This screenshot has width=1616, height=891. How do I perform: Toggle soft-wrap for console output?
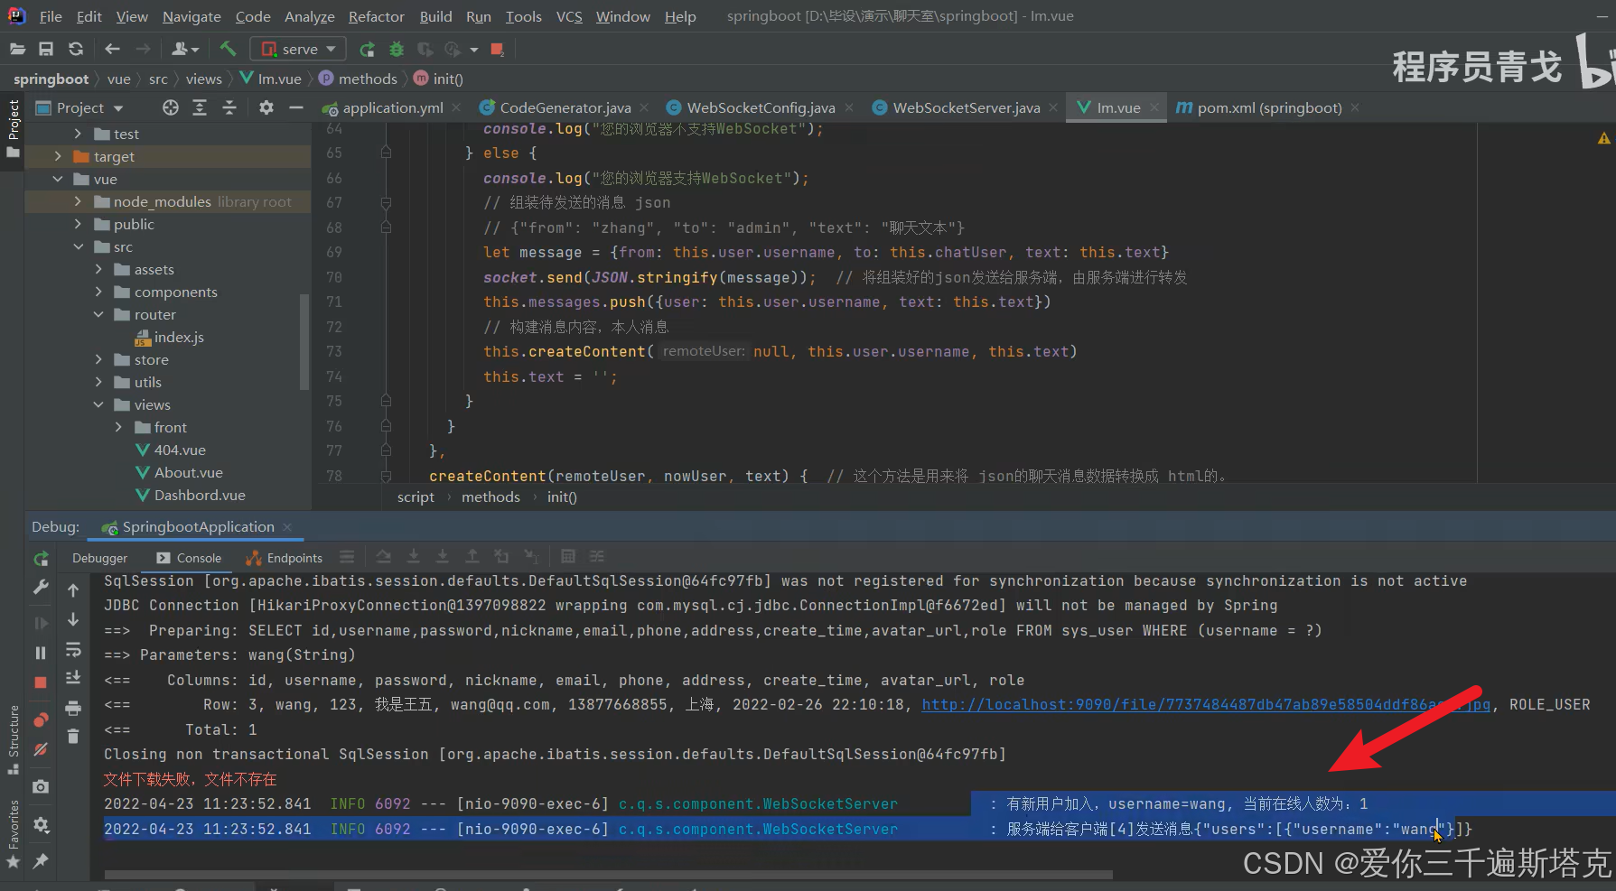click(x=73, y=651)
